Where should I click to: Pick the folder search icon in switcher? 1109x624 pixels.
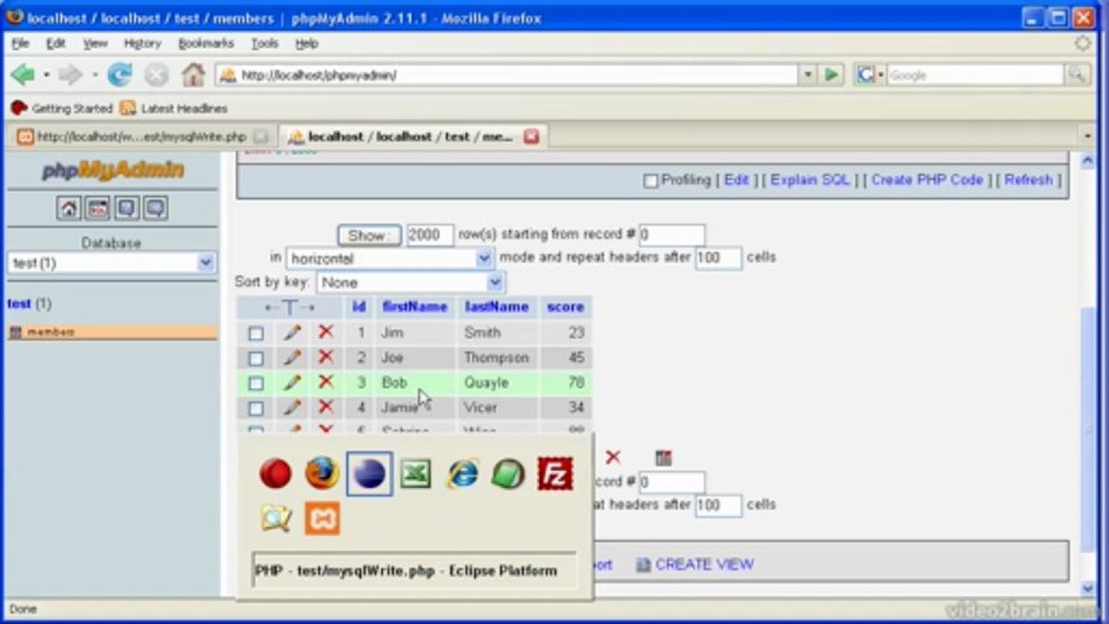[x=276, y=518]
